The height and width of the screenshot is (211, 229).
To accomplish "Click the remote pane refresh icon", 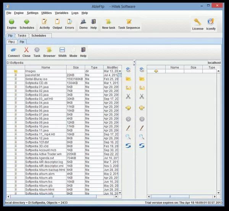I will [x=142, y=146].
